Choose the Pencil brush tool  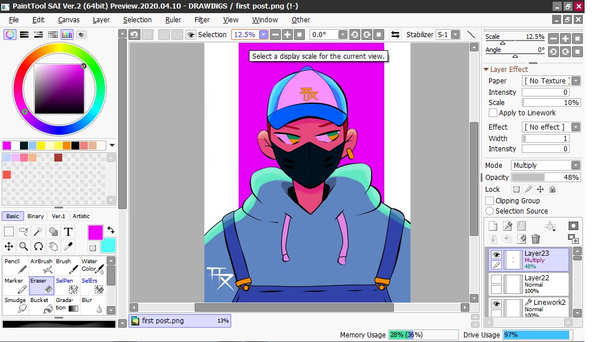[x=15, y=265]
